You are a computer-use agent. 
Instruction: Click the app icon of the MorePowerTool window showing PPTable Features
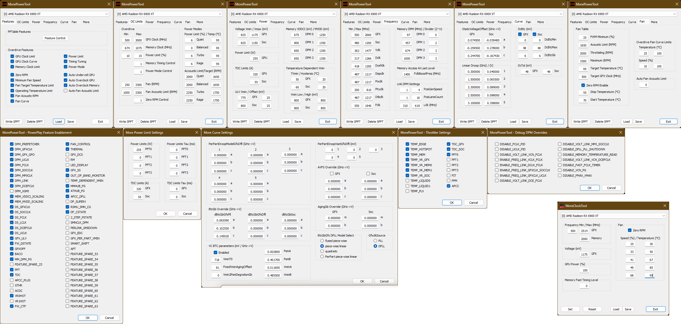pos(5,4)
